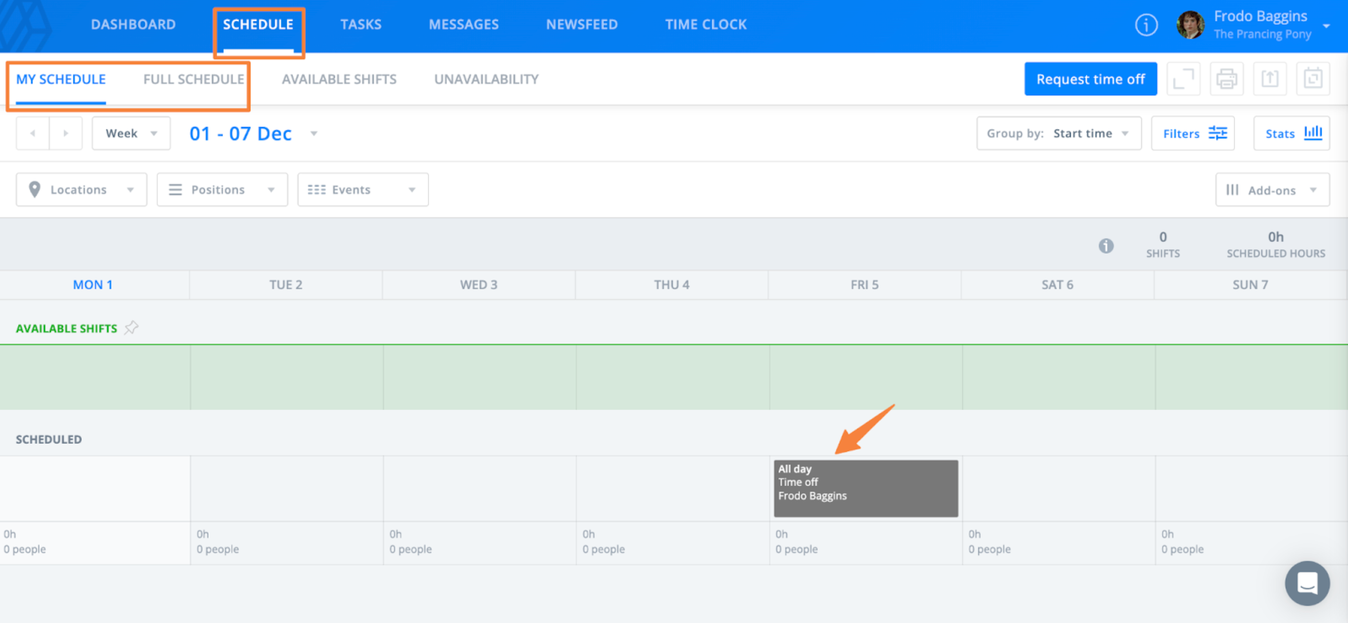Image resolution: width=1348 pixels, height=623 pixels.
Task: Click the fullscreen expand icon
Action: [1183, 79]
